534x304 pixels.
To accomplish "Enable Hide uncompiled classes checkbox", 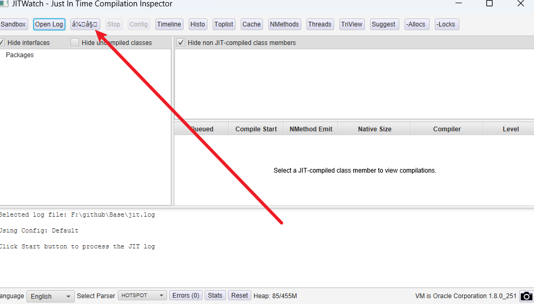I will (x=75, y=43).
